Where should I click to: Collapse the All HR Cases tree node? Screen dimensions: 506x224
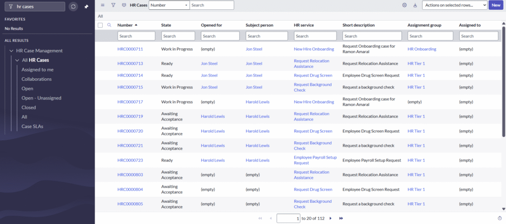click(x=17, y=60)
